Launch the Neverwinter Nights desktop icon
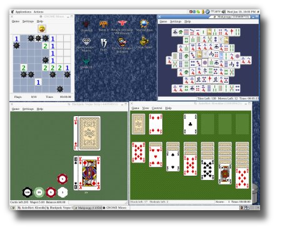Image resolution: width=282 pixels, height=229 pixels. [x=86, y=45]
